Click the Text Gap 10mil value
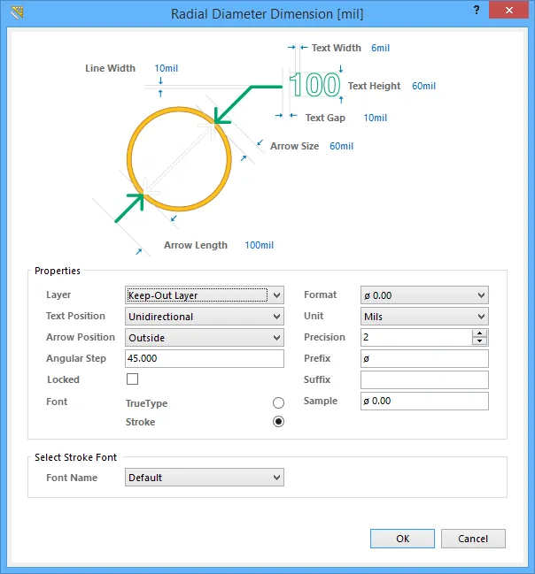The height and width of the screenshot is (574, 535). pyautogui.click(x=376, y=118)
